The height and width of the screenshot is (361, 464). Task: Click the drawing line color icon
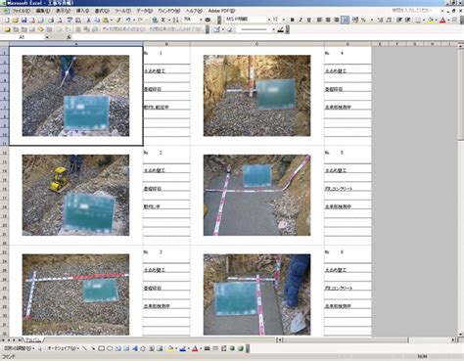[x=182, y=348]
